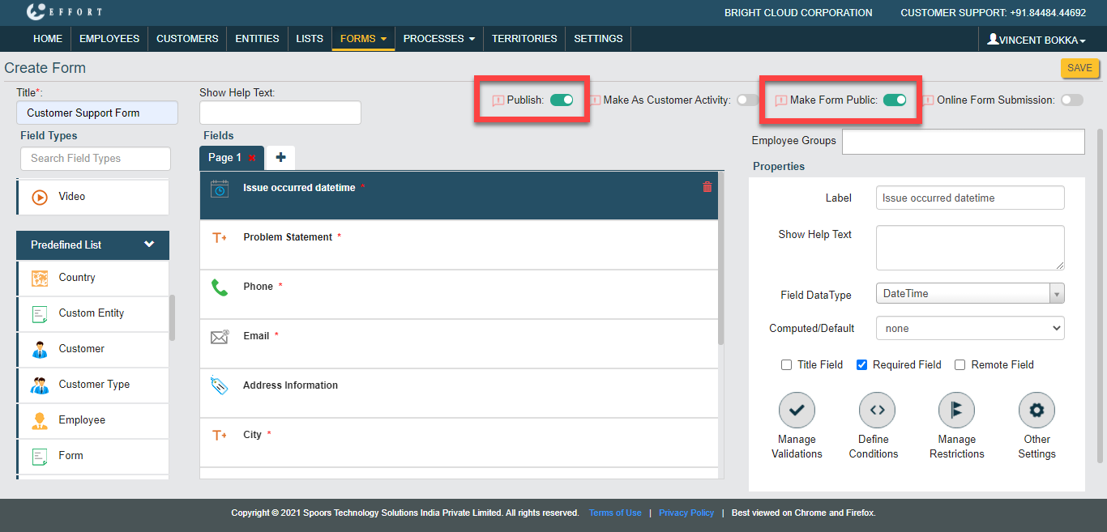This screenshot has height=532, width=1107.
Task: Open Define Conditions code icon
Action: point(876,411)
